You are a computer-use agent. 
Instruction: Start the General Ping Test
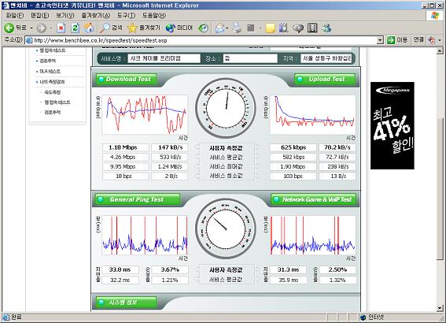(x=137, y=199)
